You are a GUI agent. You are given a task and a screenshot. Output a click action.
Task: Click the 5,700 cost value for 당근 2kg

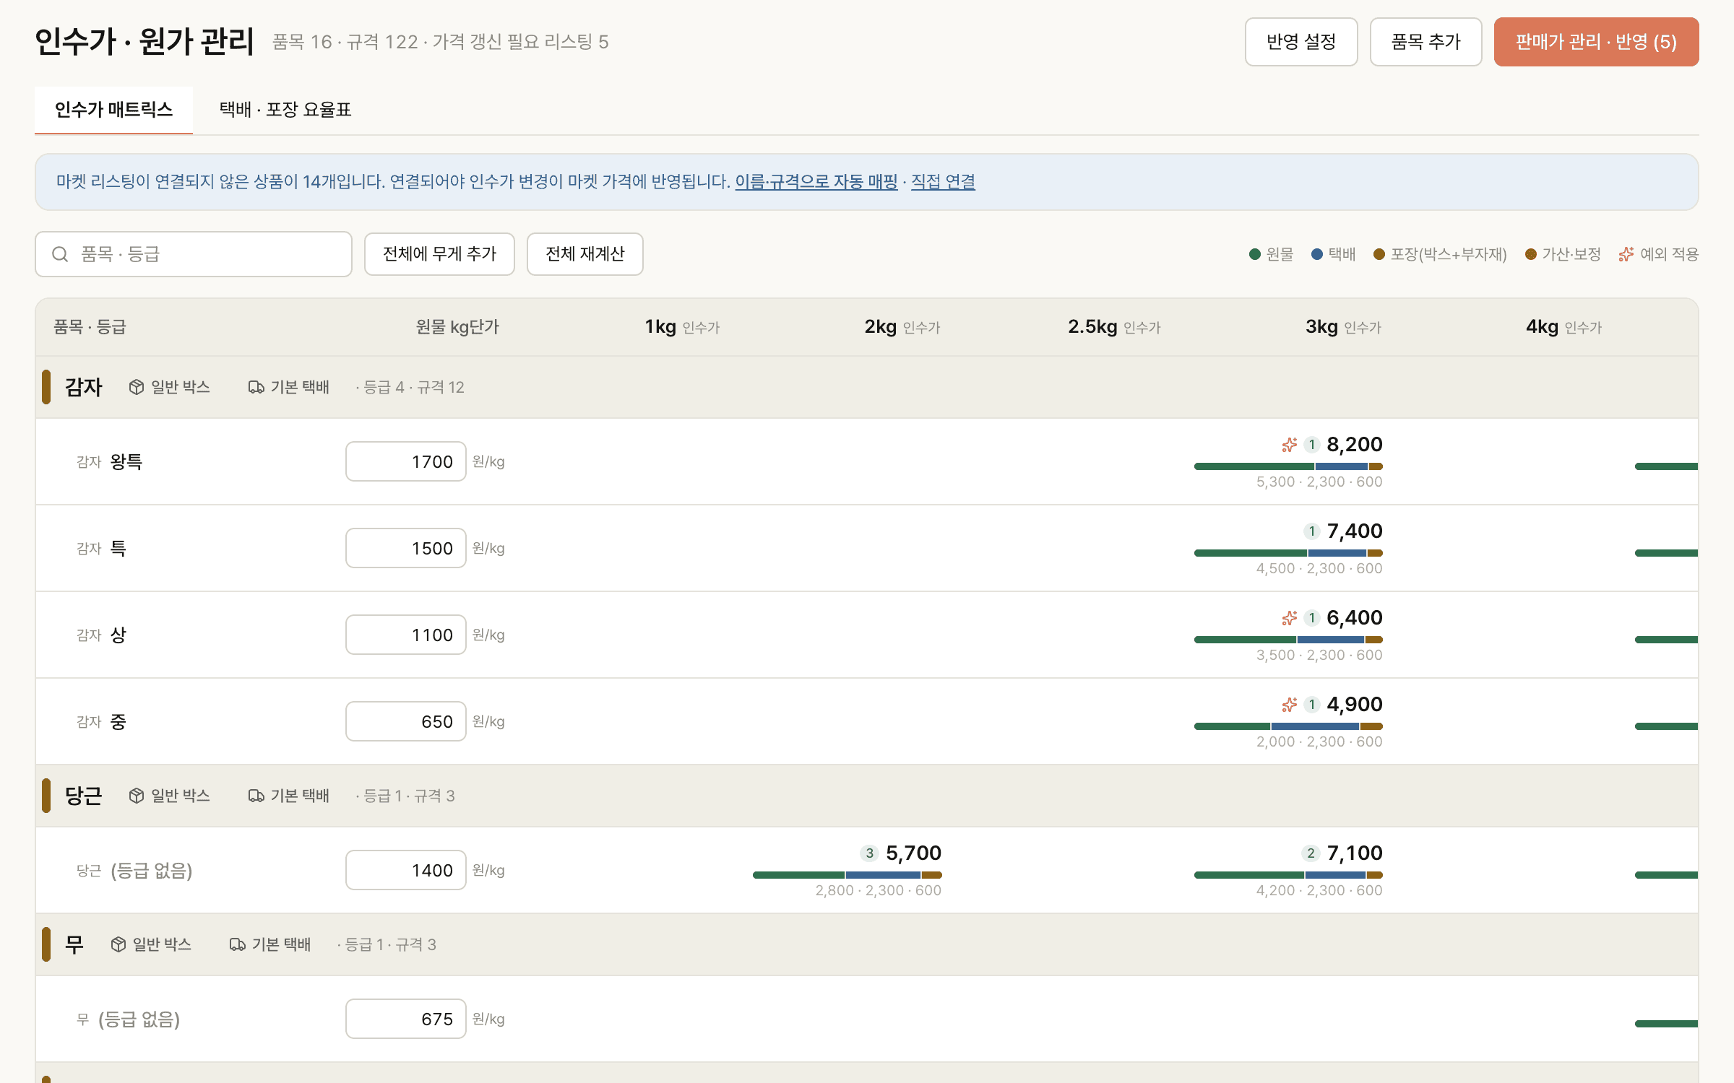pyautogui.click(x=913, y=853)
